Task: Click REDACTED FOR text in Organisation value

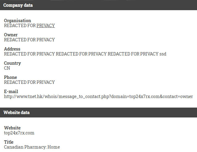Action: tap(20, 26)
